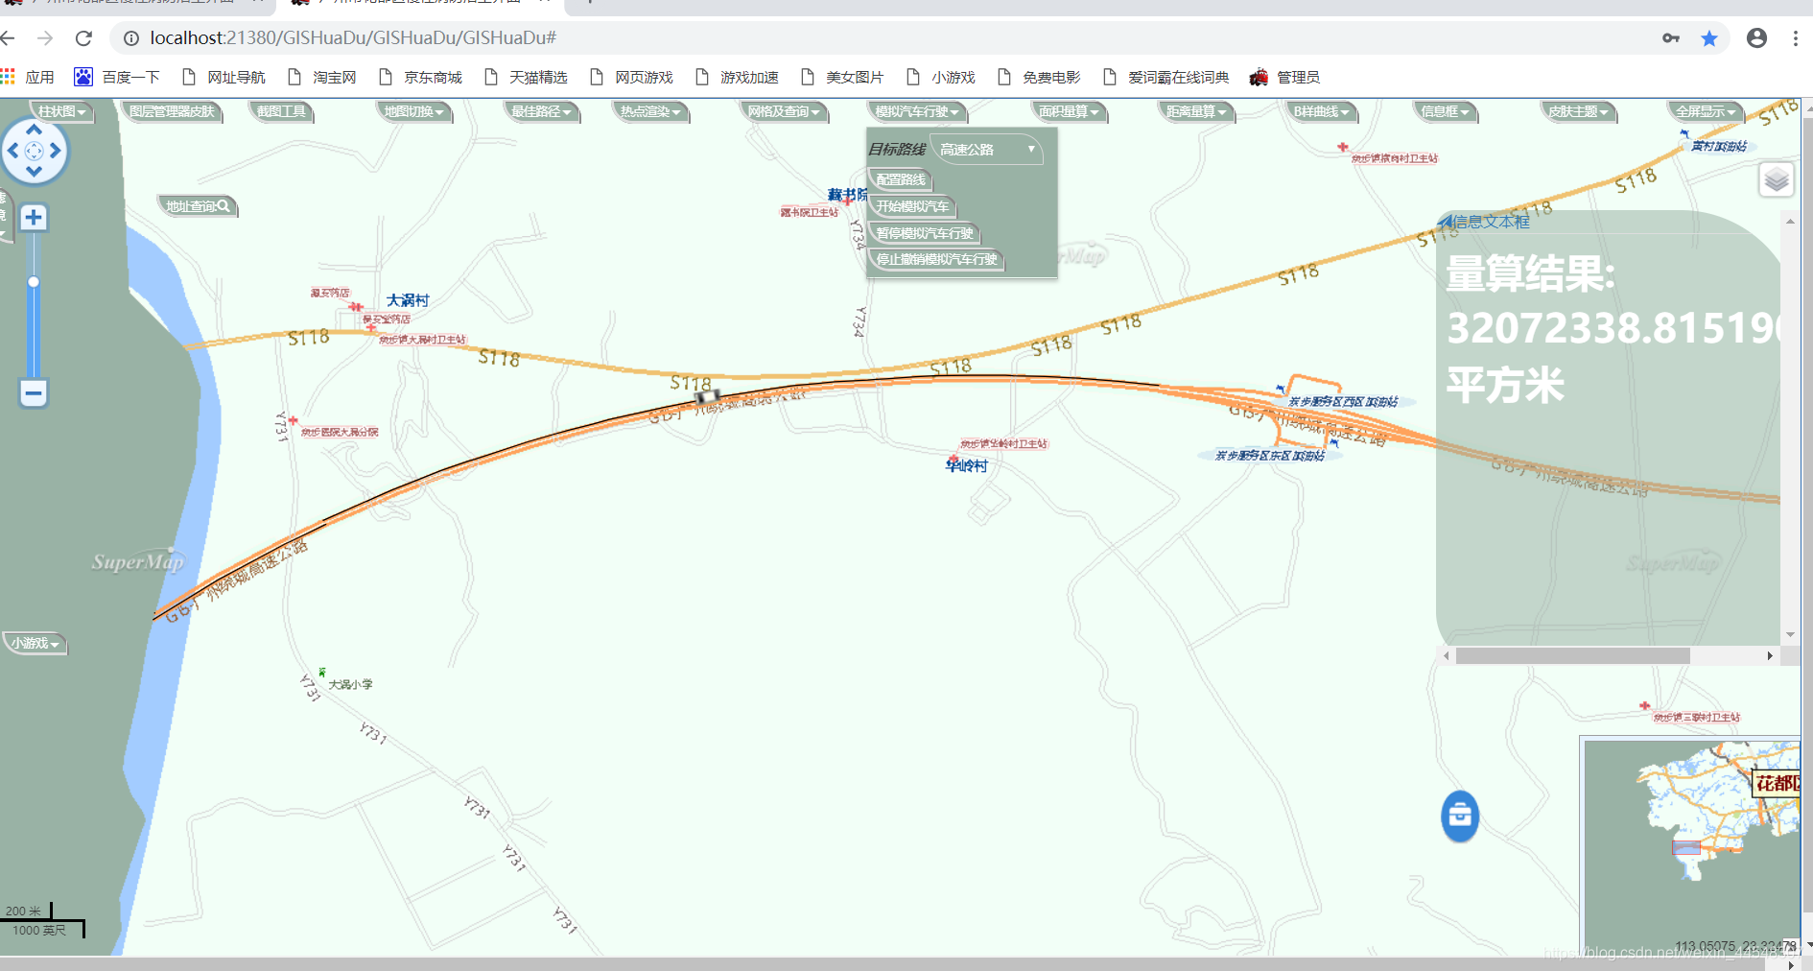This screenshot has height=971, width=1813.
Task: Click the paper-plane icon beside 信息文本框
Action: 1444,222
